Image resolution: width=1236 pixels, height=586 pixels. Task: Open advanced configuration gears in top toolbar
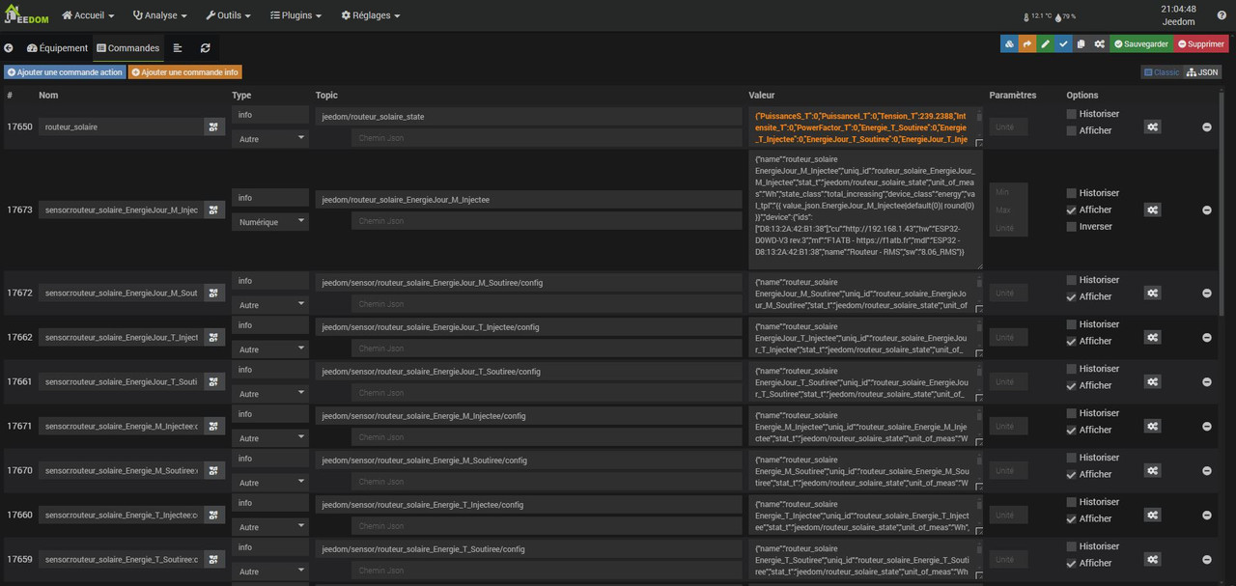coord(1100,44)
